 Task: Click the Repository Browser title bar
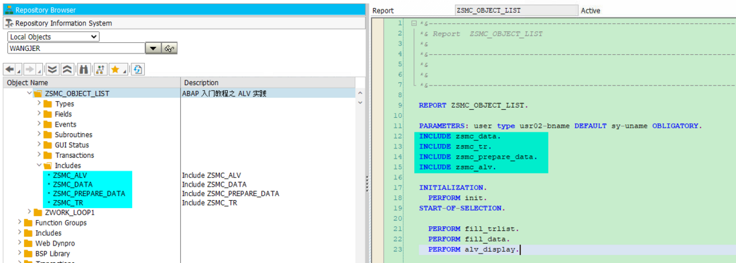184,9
